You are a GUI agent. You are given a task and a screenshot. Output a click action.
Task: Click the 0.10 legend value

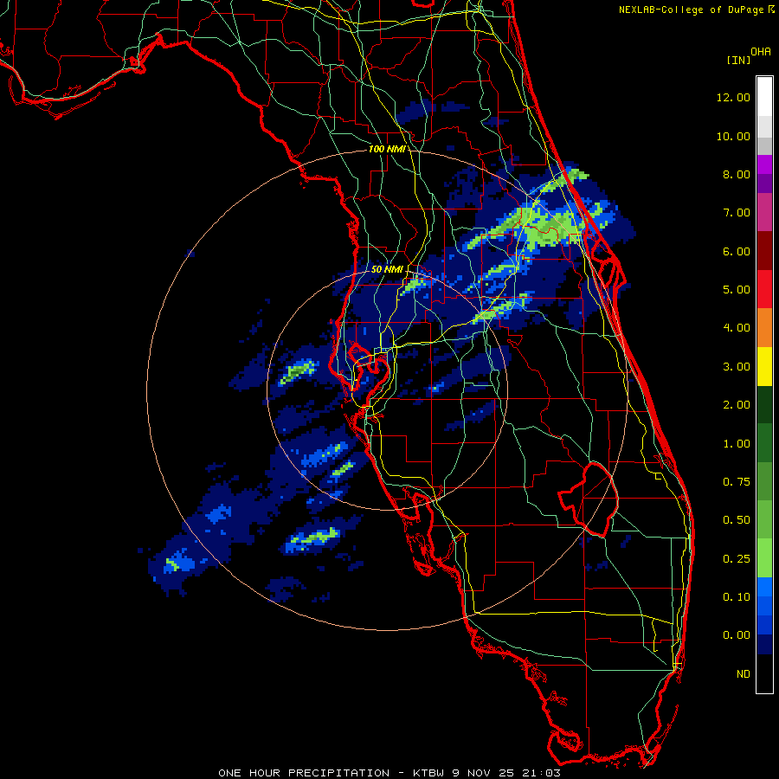[737, 597]
